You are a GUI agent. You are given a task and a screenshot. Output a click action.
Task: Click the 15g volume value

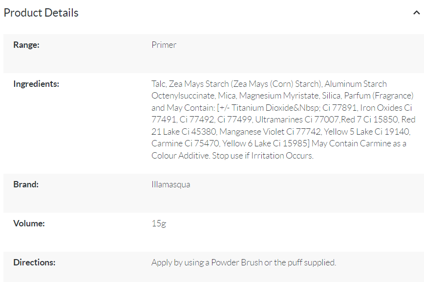[158, 223]
